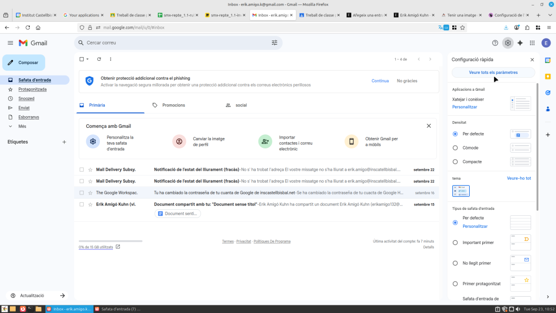Choose the Compacte density radio button
This screenshot has width=556, height=313.
coord(455,162)
